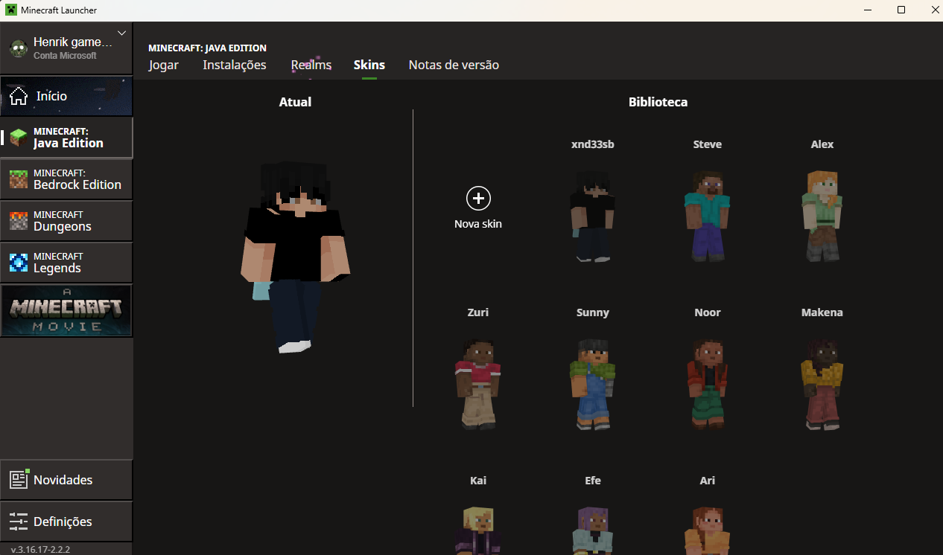Open A Minecraft Movie banner
The image size is (943, 555).
point(66,311)
